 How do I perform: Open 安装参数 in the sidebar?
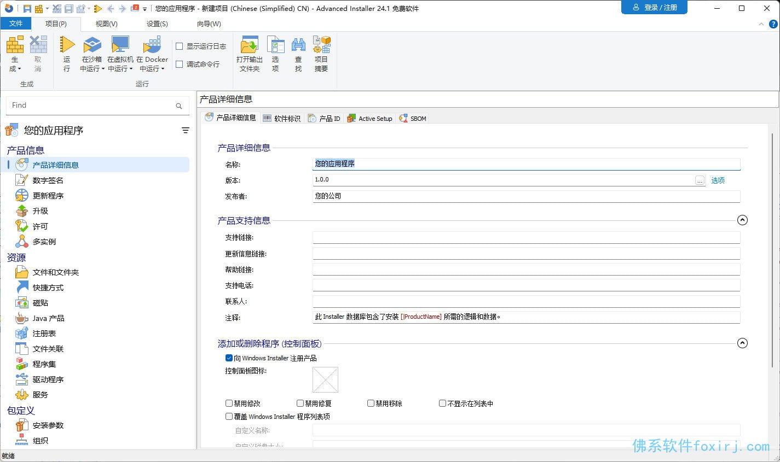coord(48,425)
